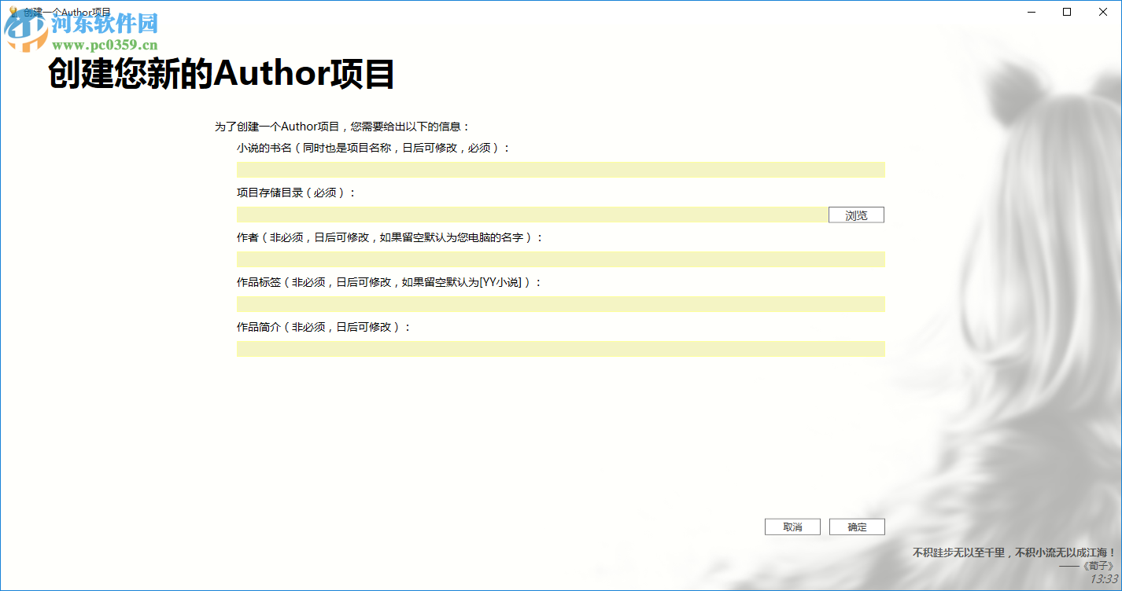Click the 作品标签 tags input field
Viewport: 1122px width, 591px height.
point(560,304)
